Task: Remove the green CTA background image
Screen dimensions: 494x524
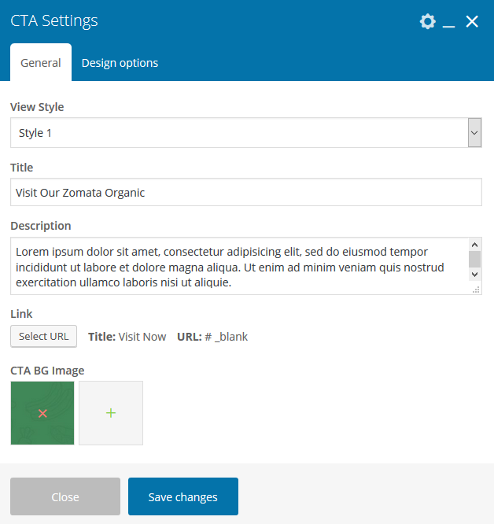Action: pyautogui.click(x=42, y=413)
